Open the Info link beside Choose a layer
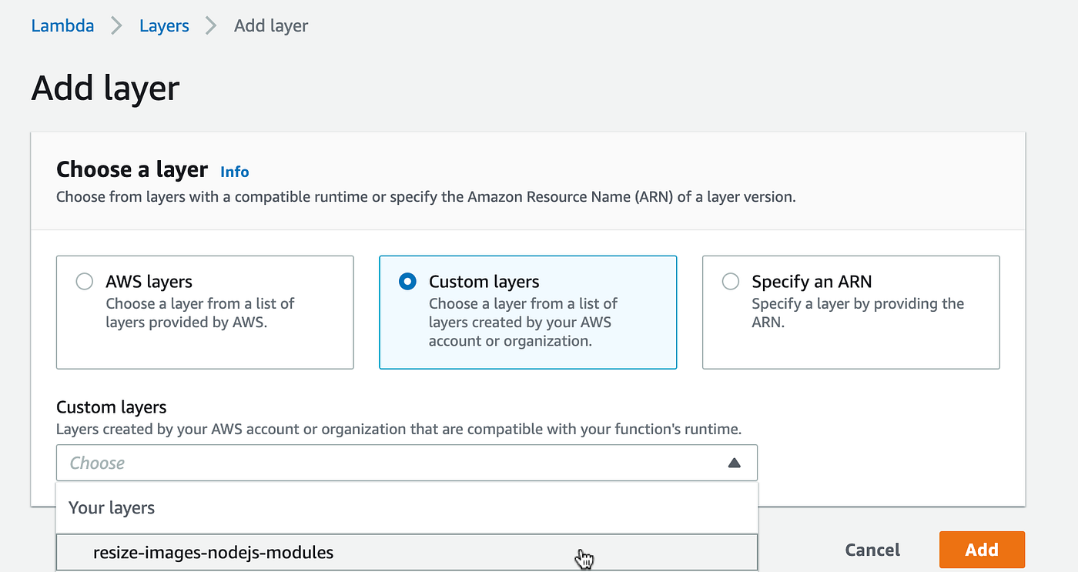Viewport: 1078px width, 572px height. 234,172
